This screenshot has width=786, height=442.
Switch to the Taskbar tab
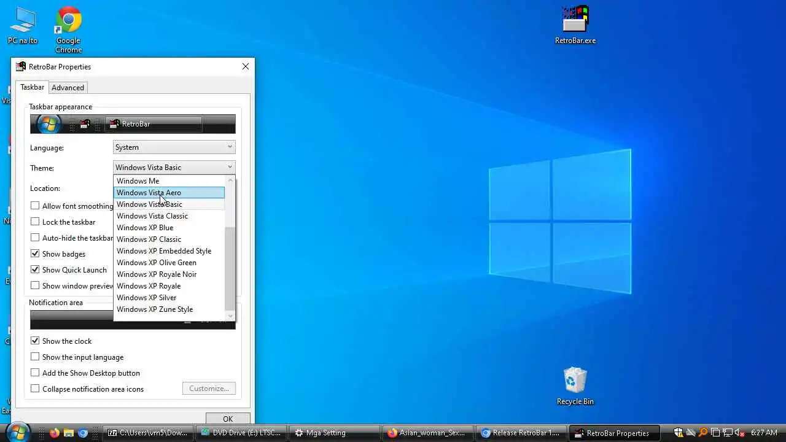coord(32,87)
